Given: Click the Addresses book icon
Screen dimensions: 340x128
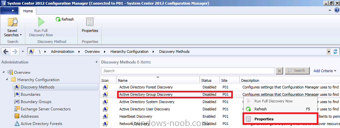Looking at the screenshot, I should click(17, 116).
